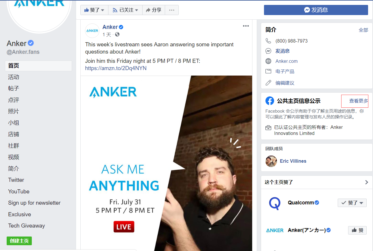Viewport: 373px width, 251px height.
Task: Go to 帖子 posts in sidebar
Action: [x=14, y=88]
